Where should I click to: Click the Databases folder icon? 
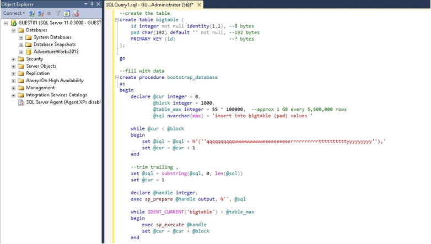pyautogui.click(x=21, y=30)
